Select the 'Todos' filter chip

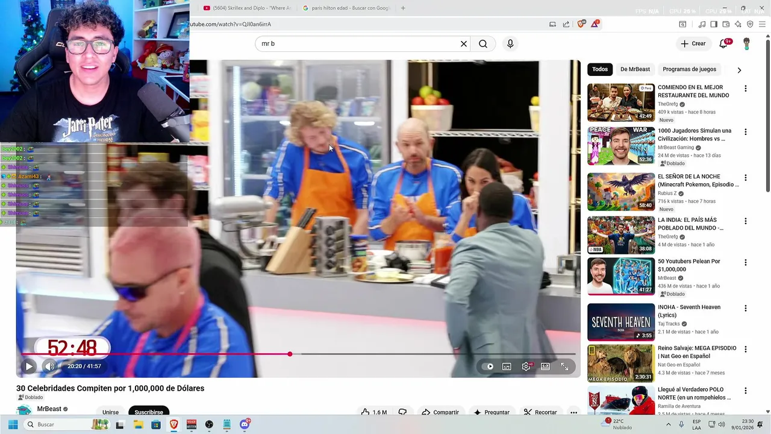(600, 69)
